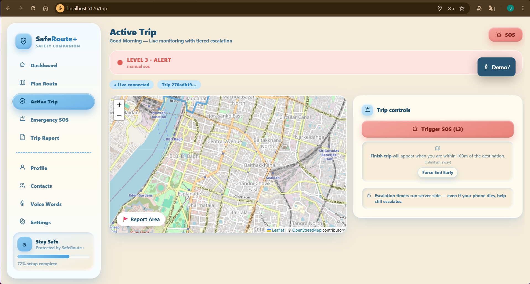Click the S avatar in Stay Safe card
The width and height of the screenshot is (530, 284).
(x=25, y=244)
